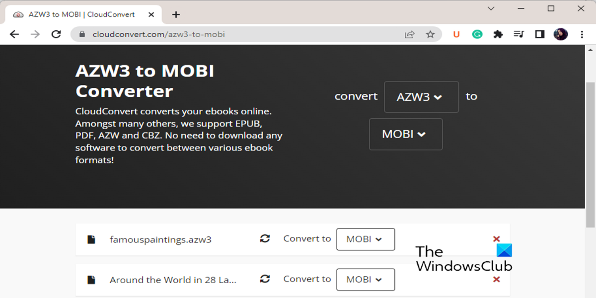The width and height of the screenshot is (596, 298).
Task: Open the AZW3 source format dropdown
Action: [421, 97]
